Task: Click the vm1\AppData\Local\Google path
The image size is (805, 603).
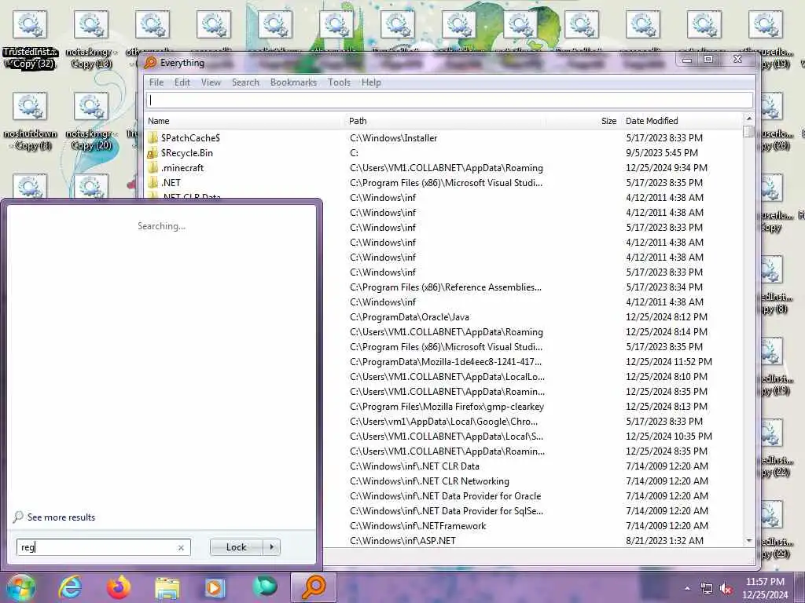Action: 443,422
